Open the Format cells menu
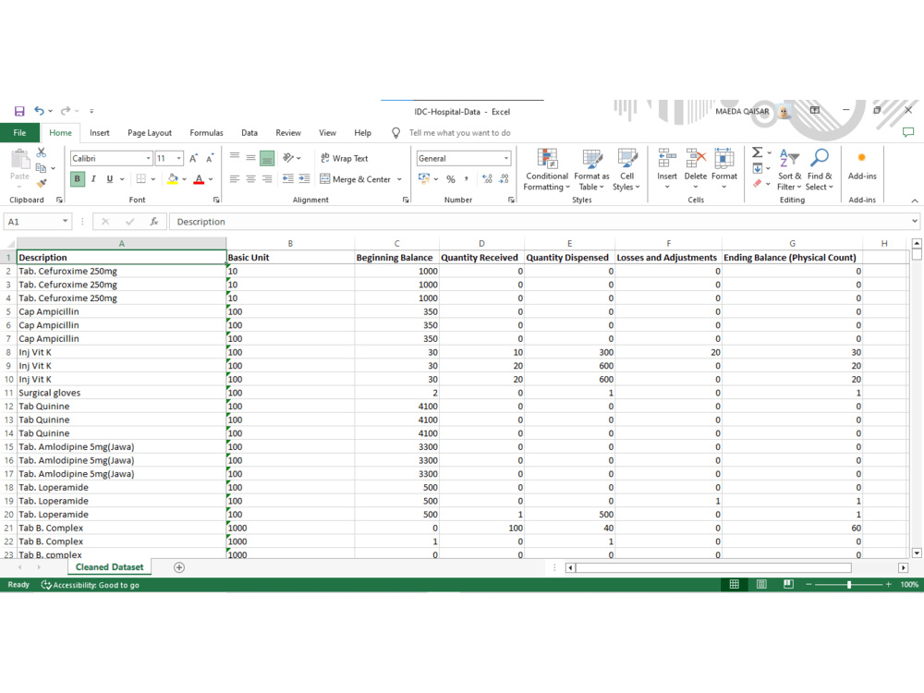924x693 pixels. 724,170
